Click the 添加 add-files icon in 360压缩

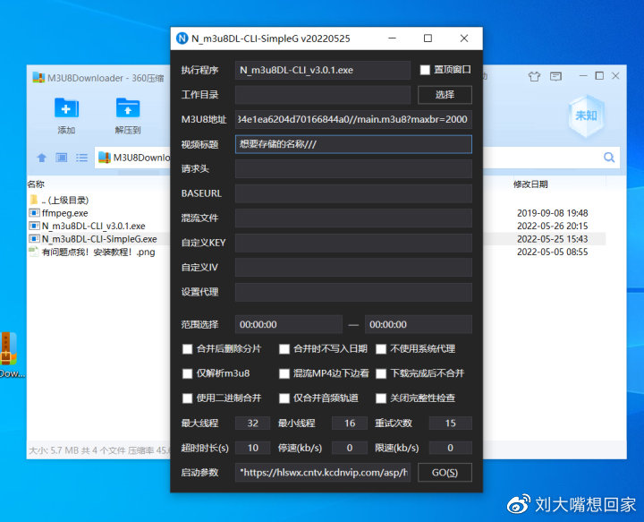tap(66, 108)
